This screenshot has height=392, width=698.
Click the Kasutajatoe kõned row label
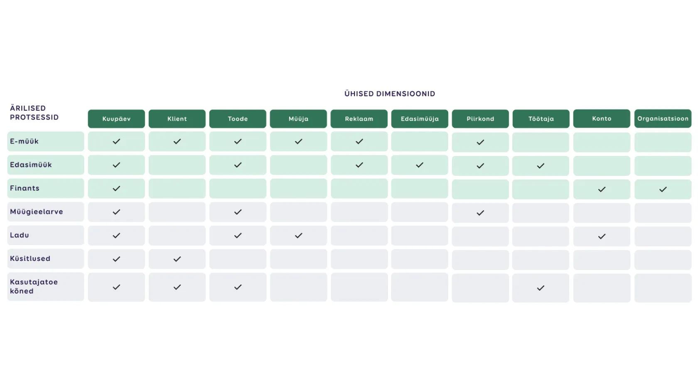(x=46, y=287)
